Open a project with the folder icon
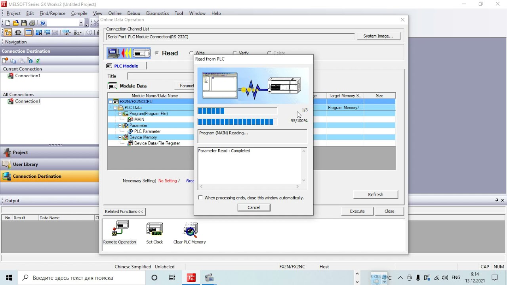507x285 pixels. pos(16,23)
